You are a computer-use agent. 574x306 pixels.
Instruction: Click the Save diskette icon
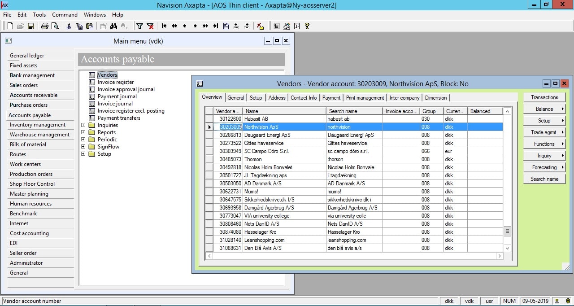[31, 26]
